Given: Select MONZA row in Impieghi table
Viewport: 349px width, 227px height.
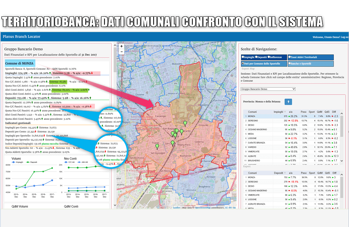Looking at the screenshot, I should pos(291,116).
